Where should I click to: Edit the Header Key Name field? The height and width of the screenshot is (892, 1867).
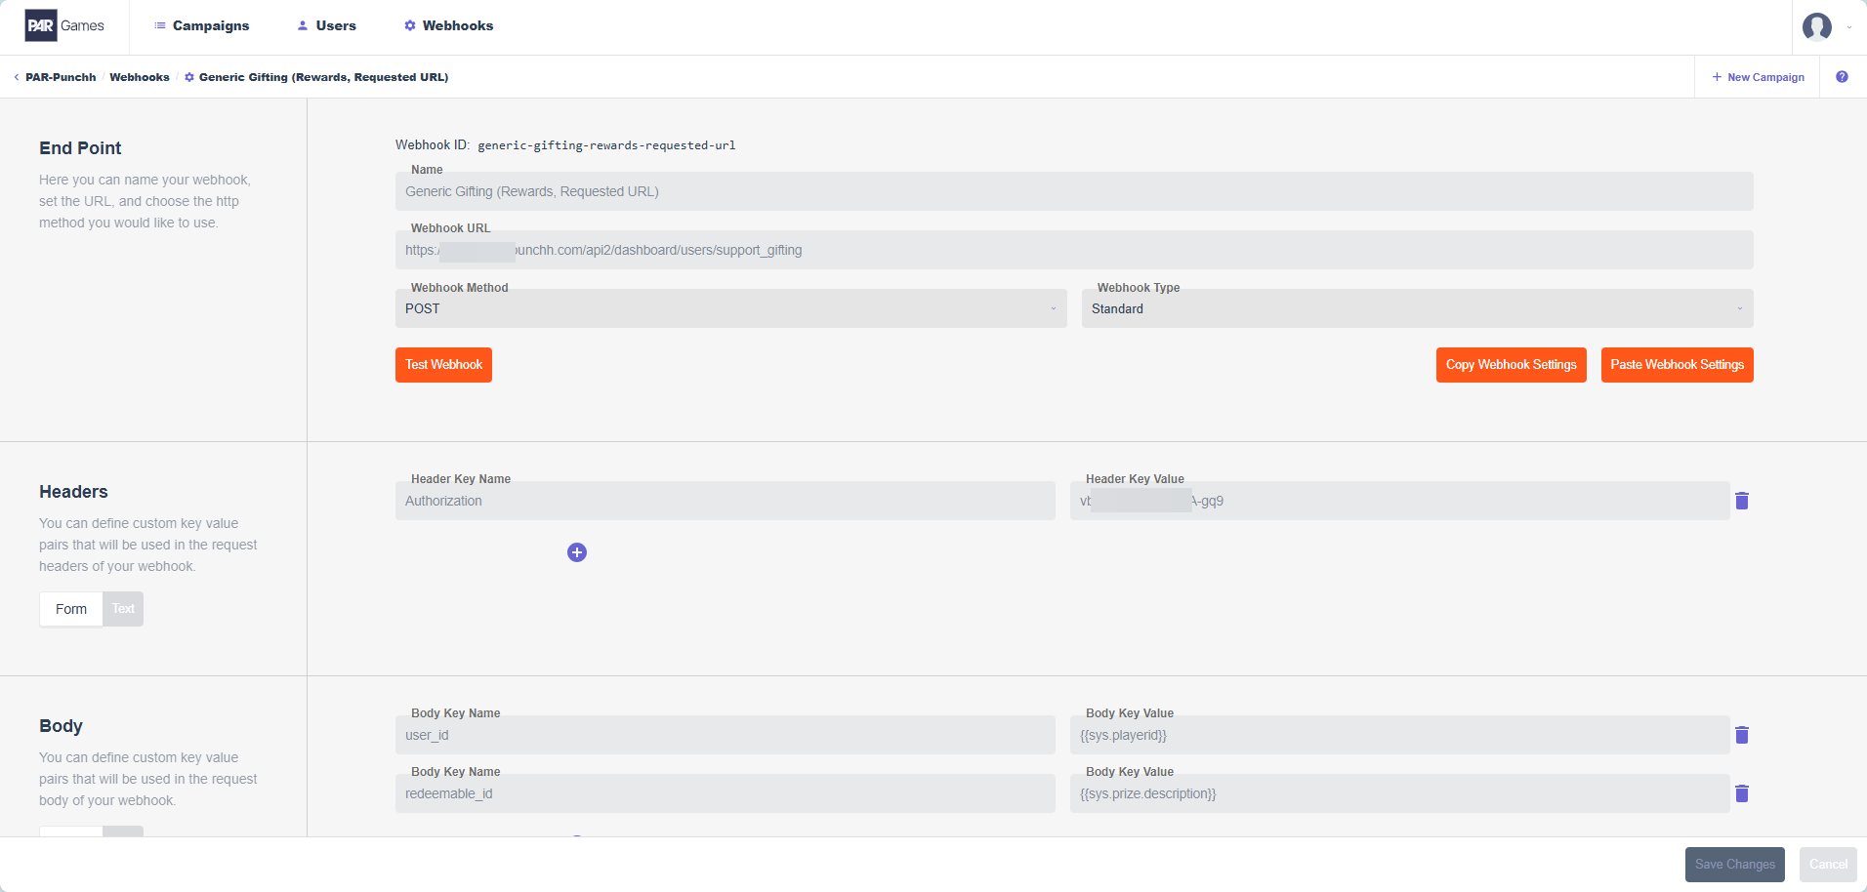pos(725,501)
